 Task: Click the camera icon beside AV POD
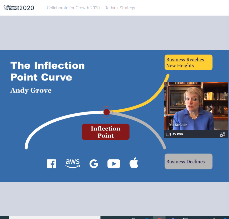click(x=168, y=134)
